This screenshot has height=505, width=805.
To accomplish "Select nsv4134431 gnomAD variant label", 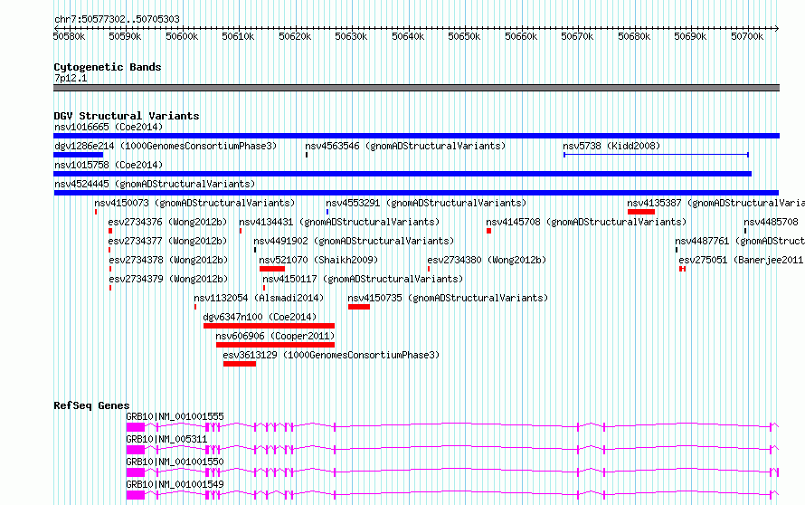I will pos(339,222).
